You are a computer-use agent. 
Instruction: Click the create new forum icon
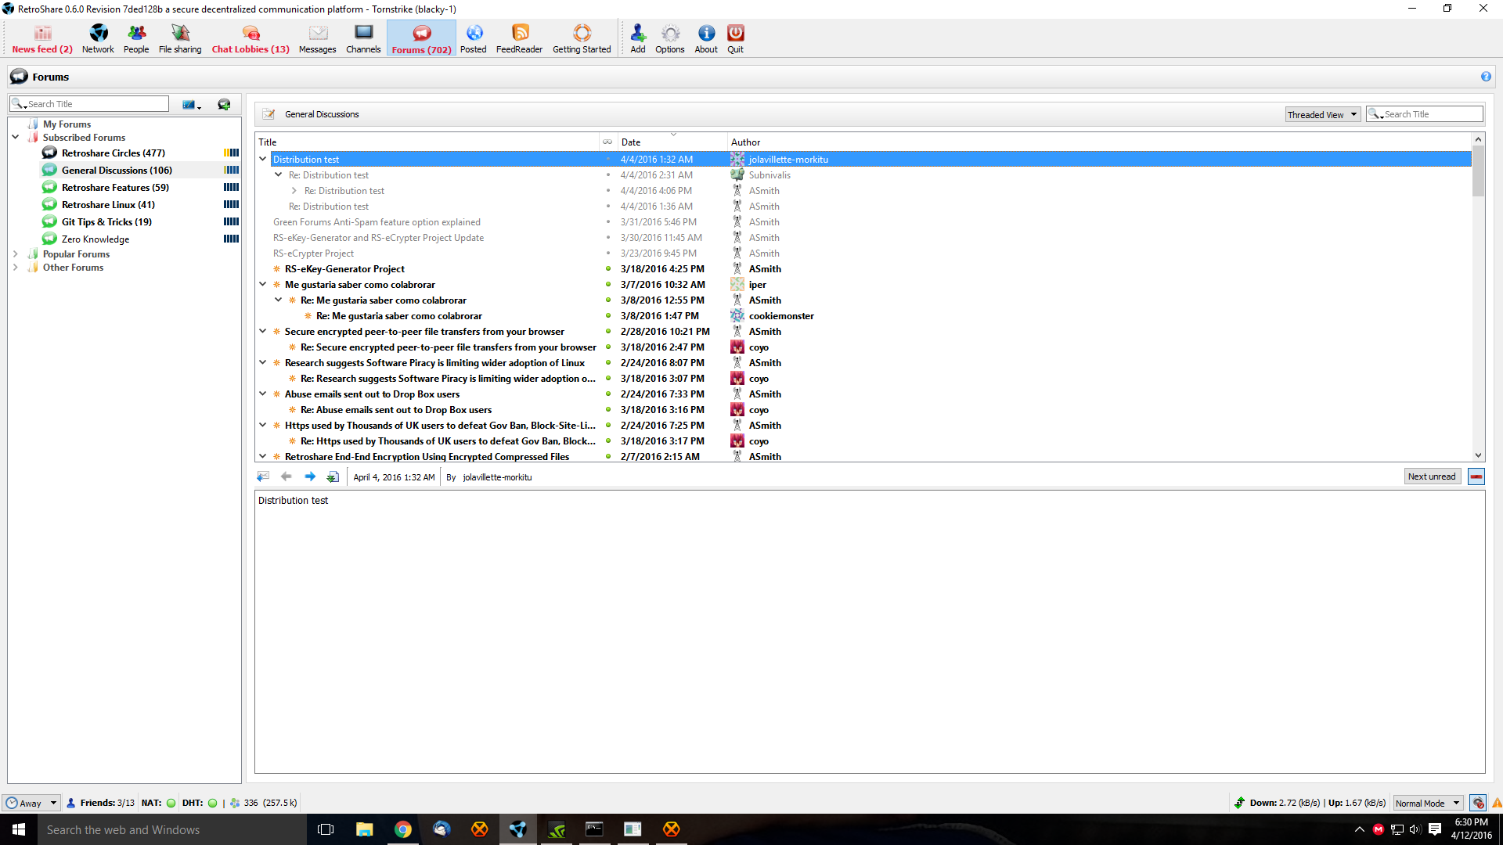point(224,104)
